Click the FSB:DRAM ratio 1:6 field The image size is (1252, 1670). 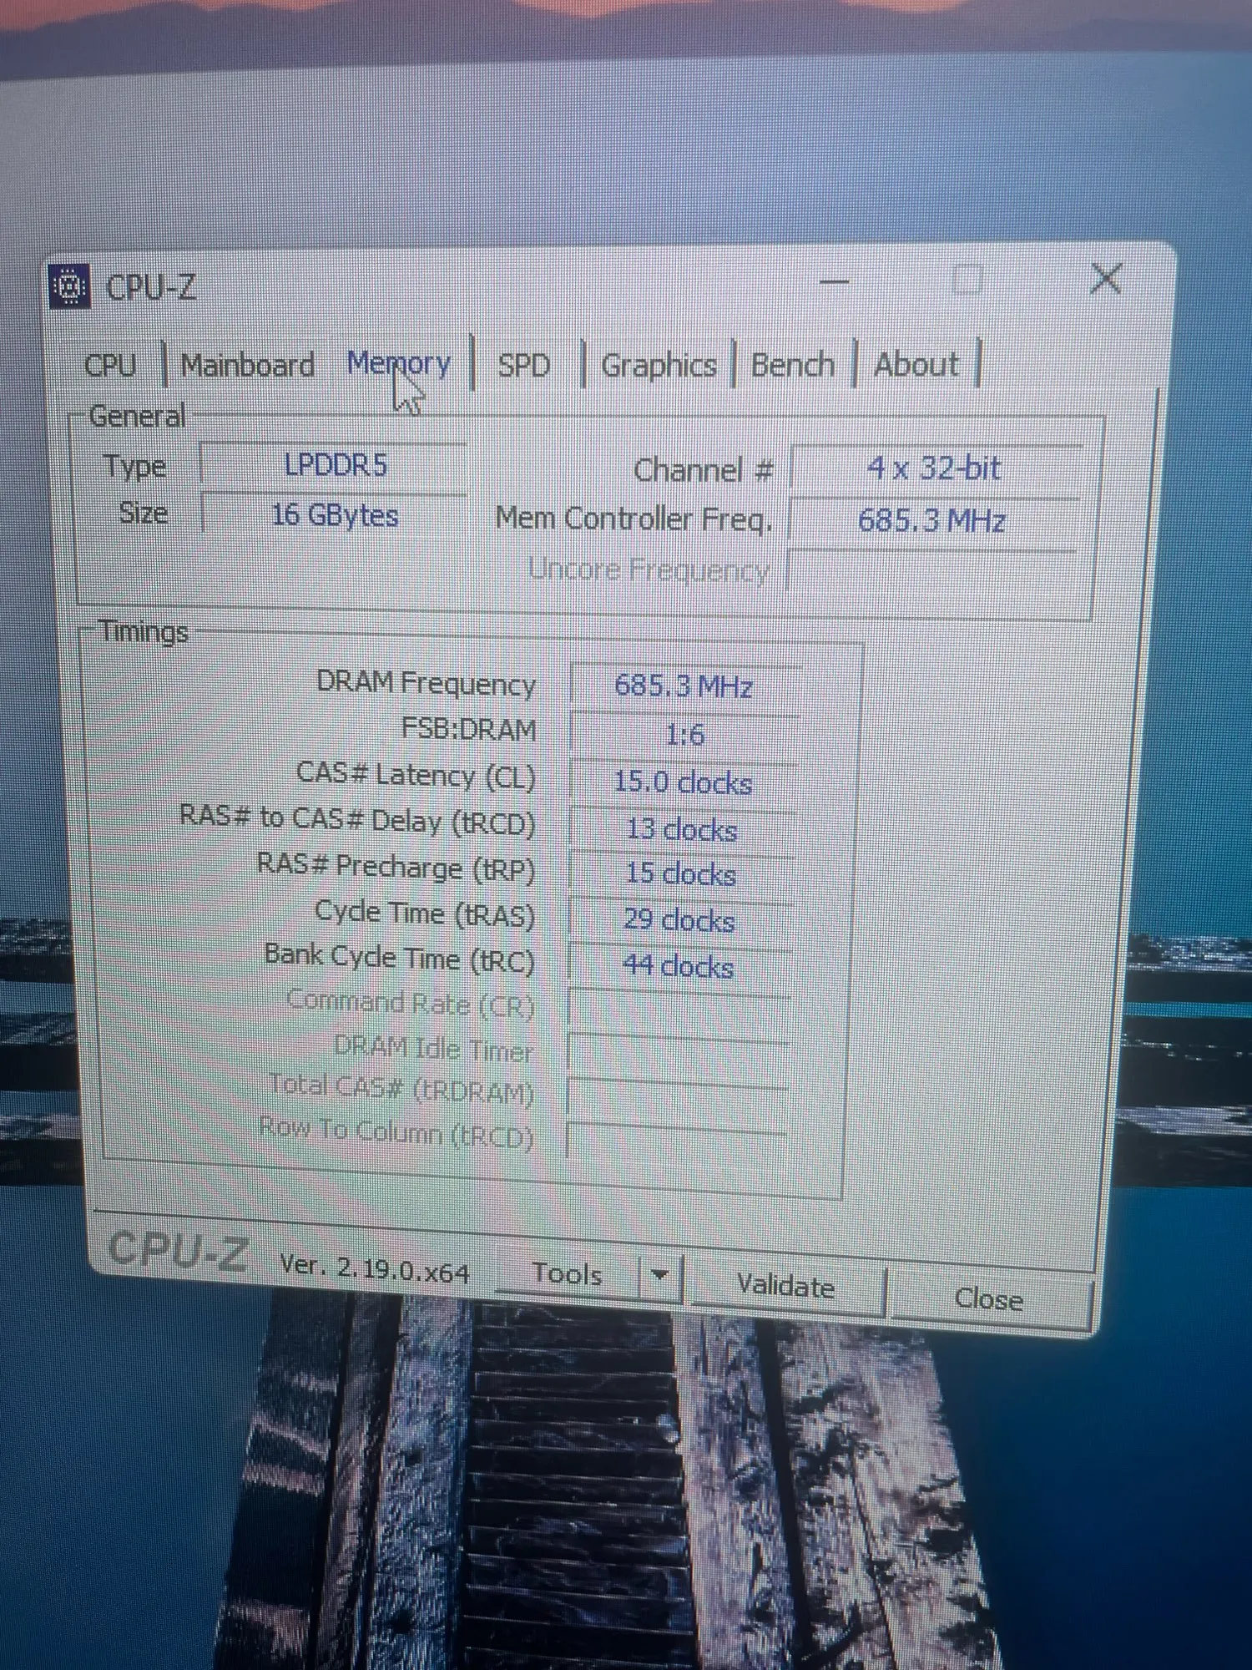(x=684, y=735)
